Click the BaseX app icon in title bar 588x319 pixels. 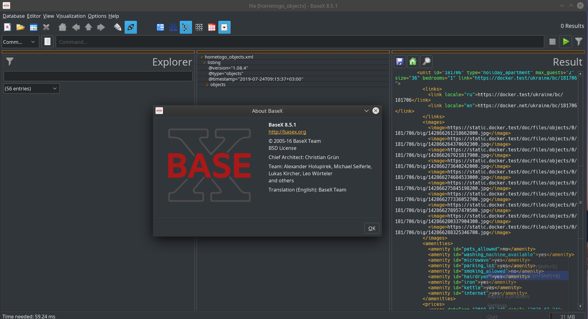click(6, 6)
